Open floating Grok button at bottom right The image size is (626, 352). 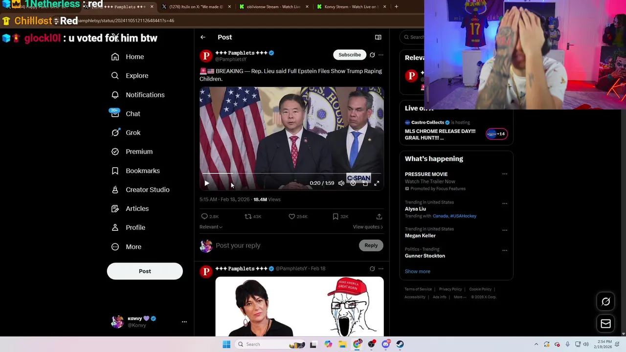(x=606, y=302)
